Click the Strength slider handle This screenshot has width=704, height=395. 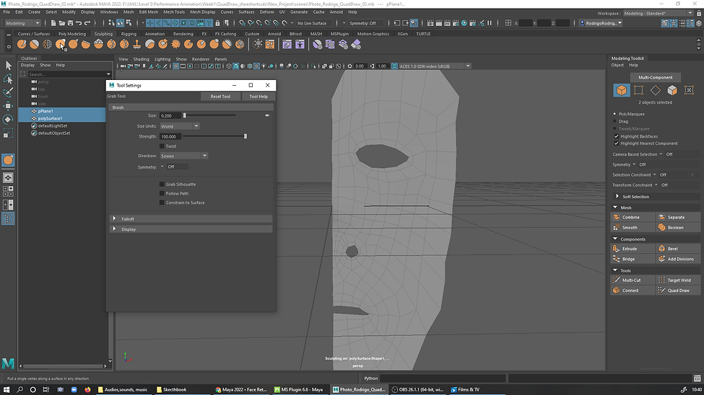tap(245, 136)
